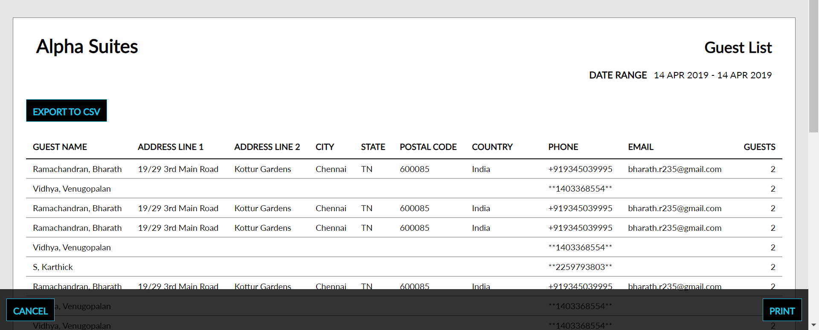Click the DATE RANGE label

coord(618,75)
